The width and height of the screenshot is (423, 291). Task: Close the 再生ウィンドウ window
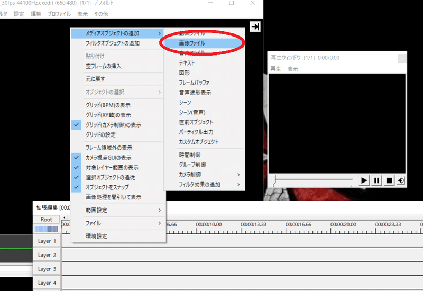tap(402, 58)
